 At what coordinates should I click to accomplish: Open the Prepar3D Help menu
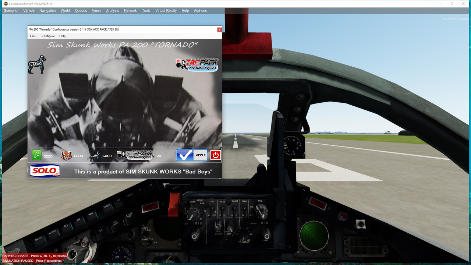185,11
